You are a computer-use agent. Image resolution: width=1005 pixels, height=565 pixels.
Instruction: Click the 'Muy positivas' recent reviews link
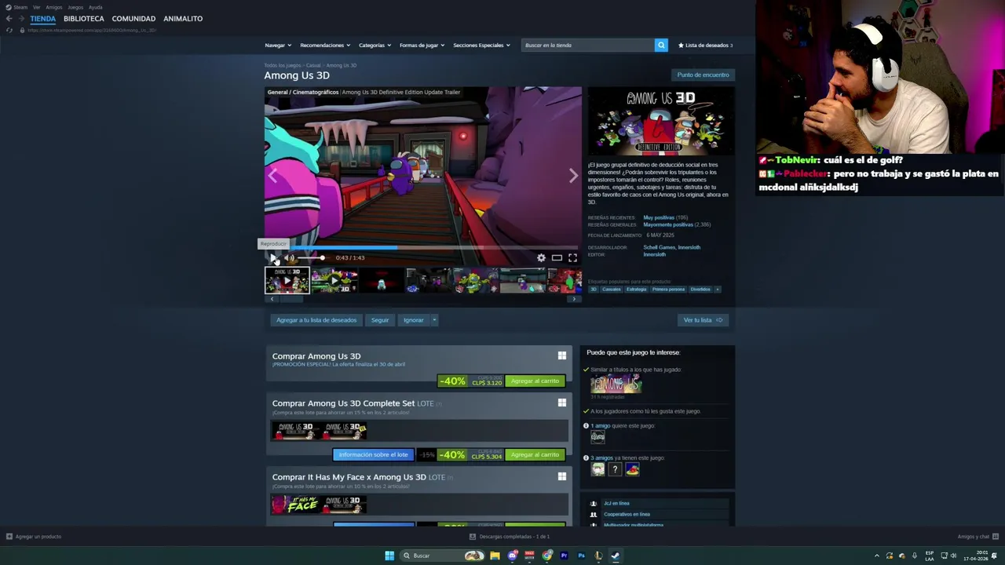[x=659, y=217]
